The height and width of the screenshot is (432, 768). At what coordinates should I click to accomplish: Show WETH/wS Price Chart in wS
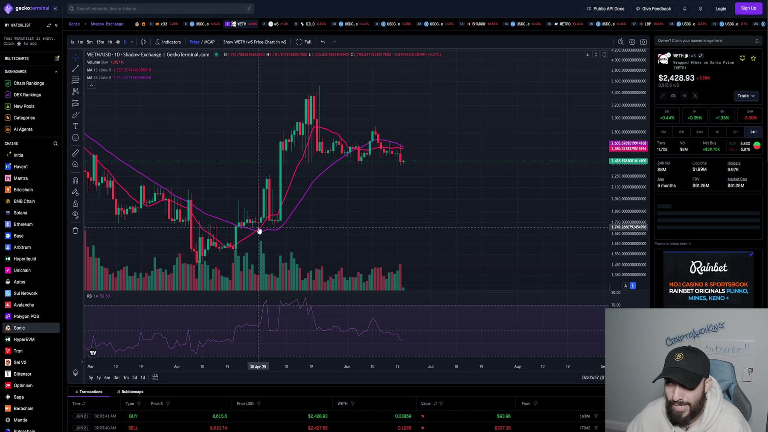[255, 42]
